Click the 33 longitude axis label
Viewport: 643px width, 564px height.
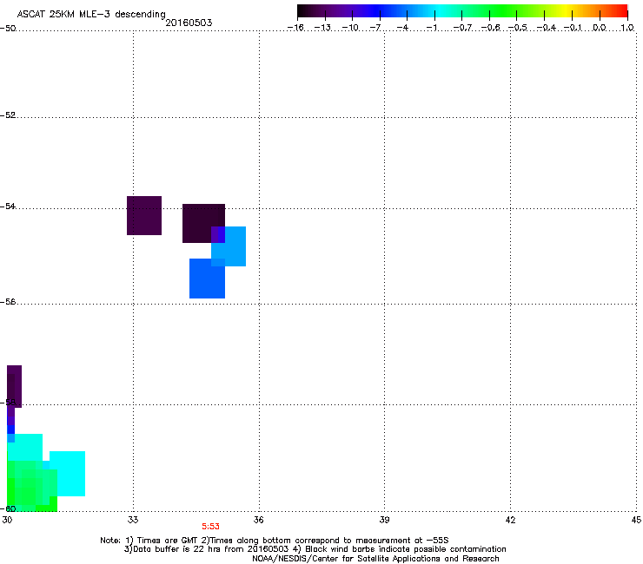tap(133, 520)
